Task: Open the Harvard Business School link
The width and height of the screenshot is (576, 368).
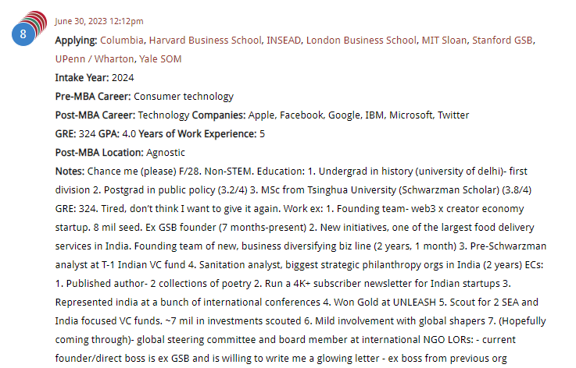Action: pos(205,41)
